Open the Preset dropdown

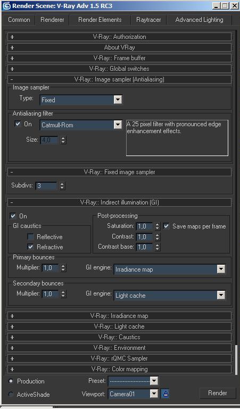coord(133,381)
